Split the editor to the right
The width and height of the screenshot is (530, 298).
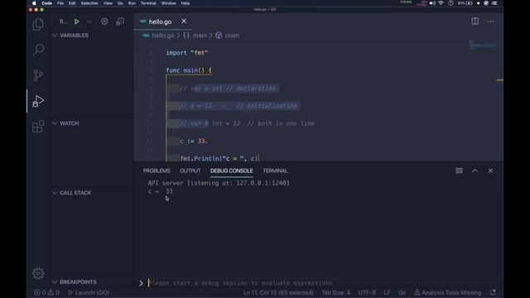coord(475,22)
